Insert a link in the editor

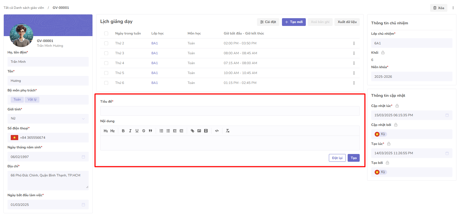pyautogui.click(x=192, y=131)
